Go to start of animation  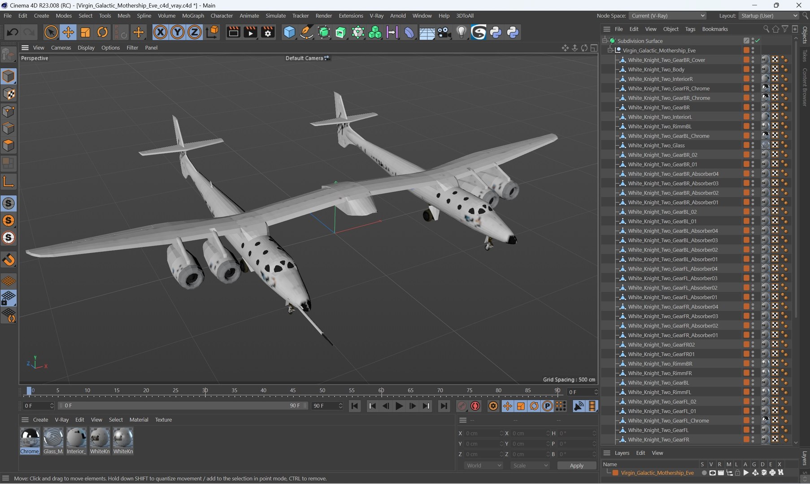(354, 406)
